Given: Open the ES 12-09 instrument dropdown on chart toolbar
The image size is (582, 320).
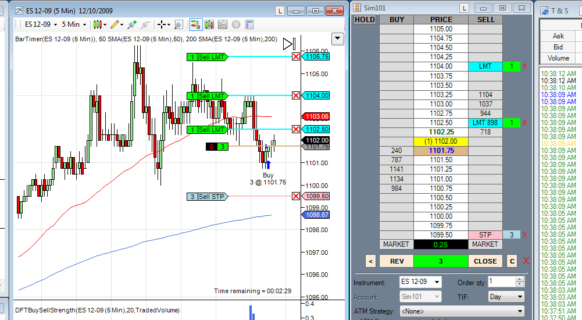Looking at the screenshot, I should (41, 24).
